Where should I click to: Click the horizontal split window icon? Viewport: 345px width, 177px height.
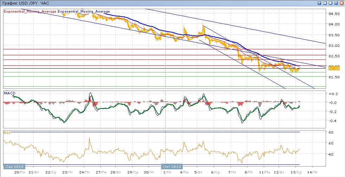click(x=330, y=3)
